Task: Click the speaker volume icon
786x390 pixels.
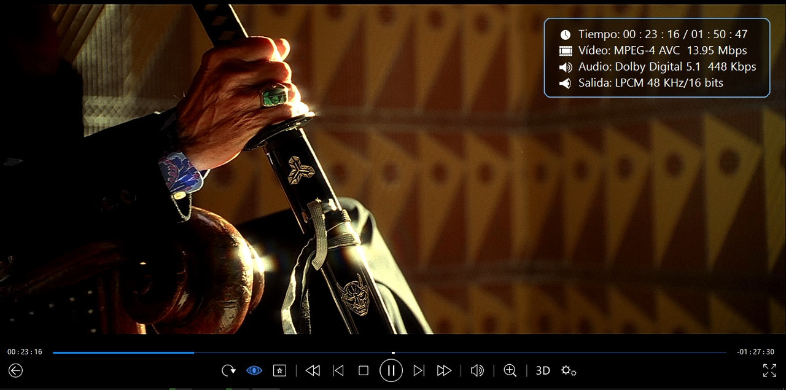Action: click(477, 370)
